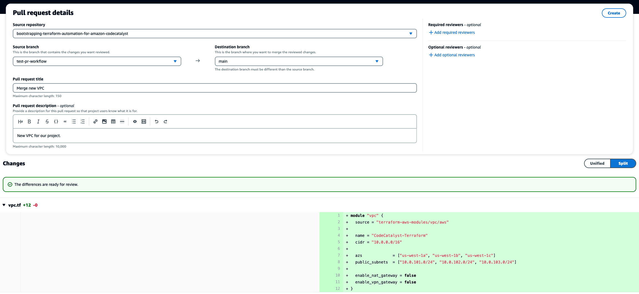Switch to Unified diff view

click(x=597, y=163)
